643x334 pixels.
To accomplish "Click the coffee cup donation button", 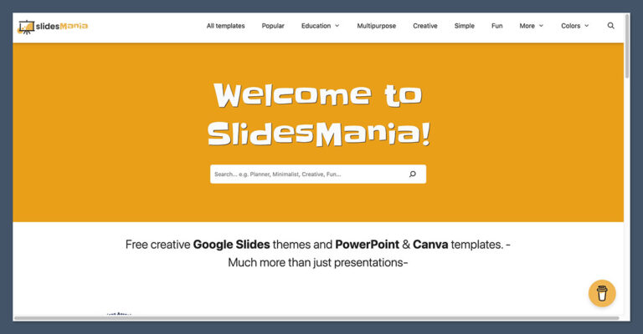I will [x=602, y=293].
